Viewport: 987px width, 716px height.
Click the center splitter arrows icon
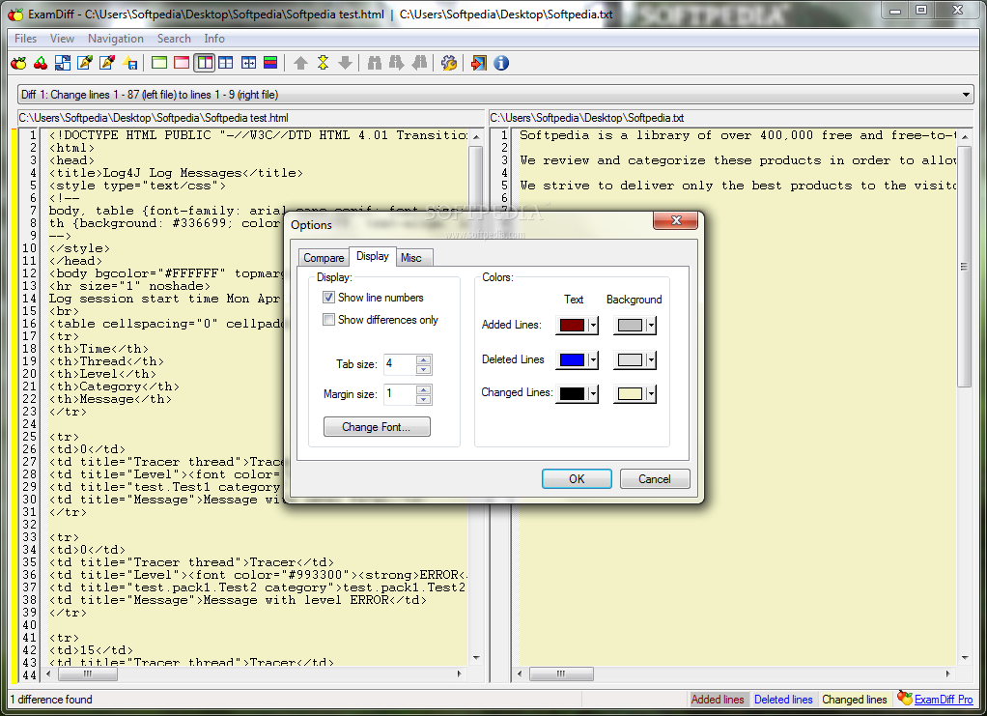pos(248,63)
